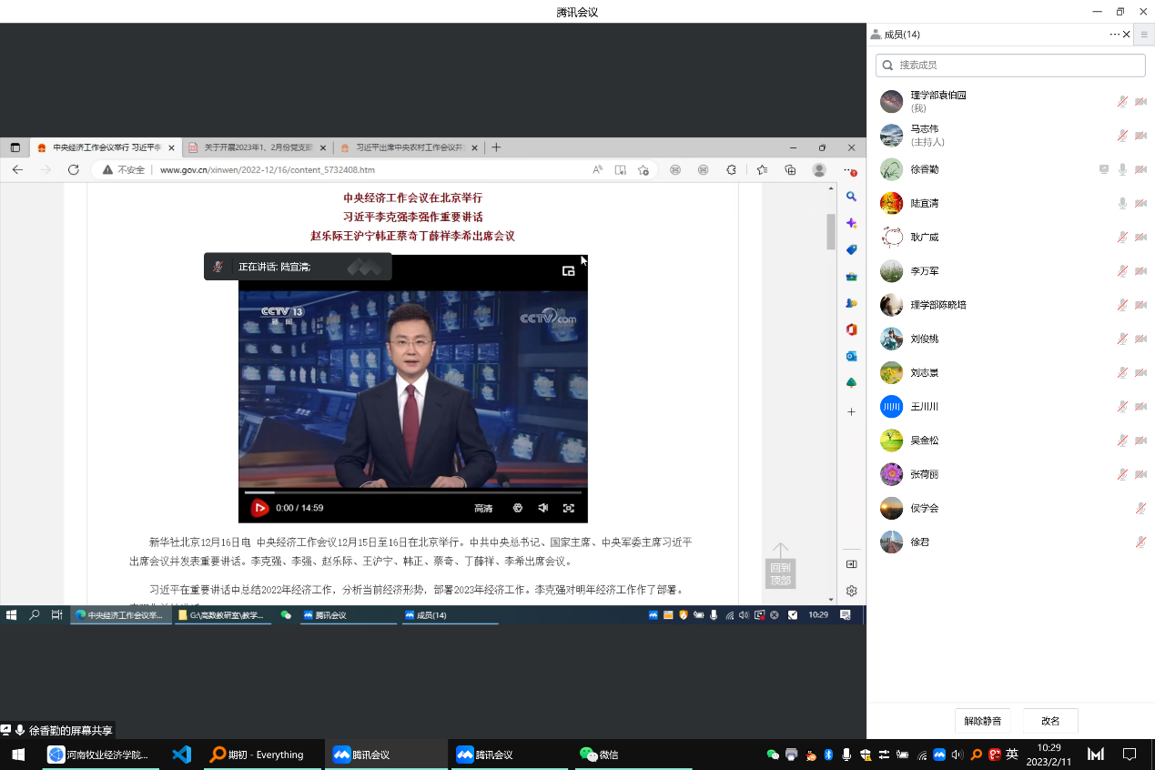Viewport: 1155px width, 770px height.
Task: Toggle the hamburger sidebar button beside members panel
Action: (x=1144, y=35)
